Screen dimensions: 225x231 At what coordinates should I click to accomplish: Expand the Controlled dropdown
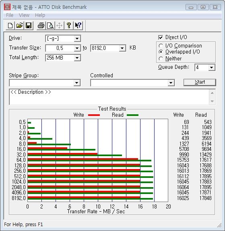point(171,83)
